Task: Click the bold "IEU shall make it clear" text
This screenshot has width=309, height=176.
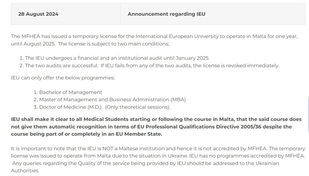Action: tap(43, 119)
